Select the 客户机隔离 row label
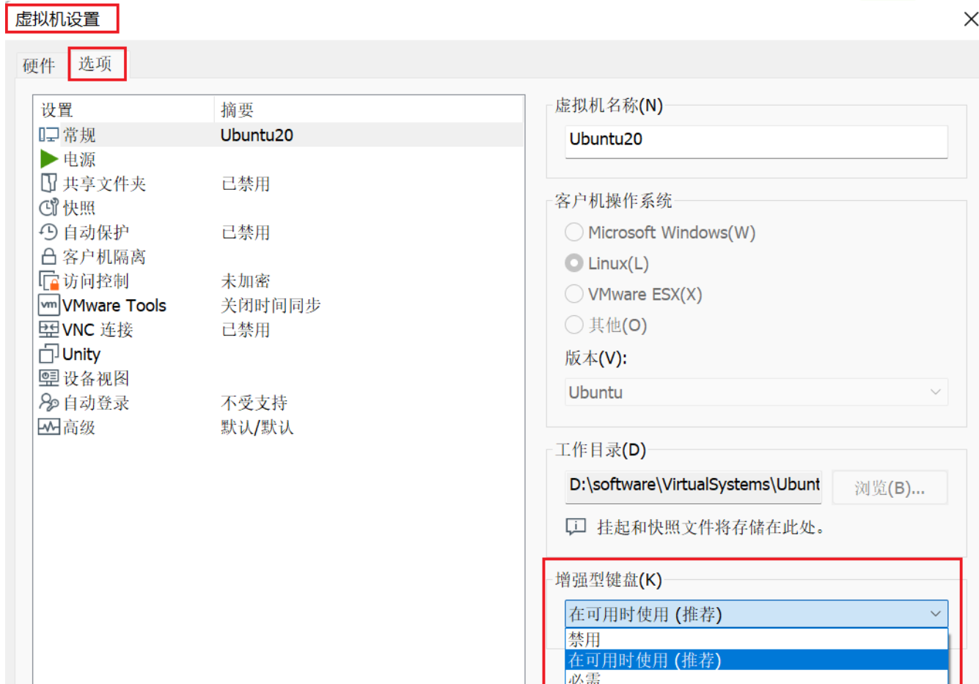 click(x=104, y=256)
